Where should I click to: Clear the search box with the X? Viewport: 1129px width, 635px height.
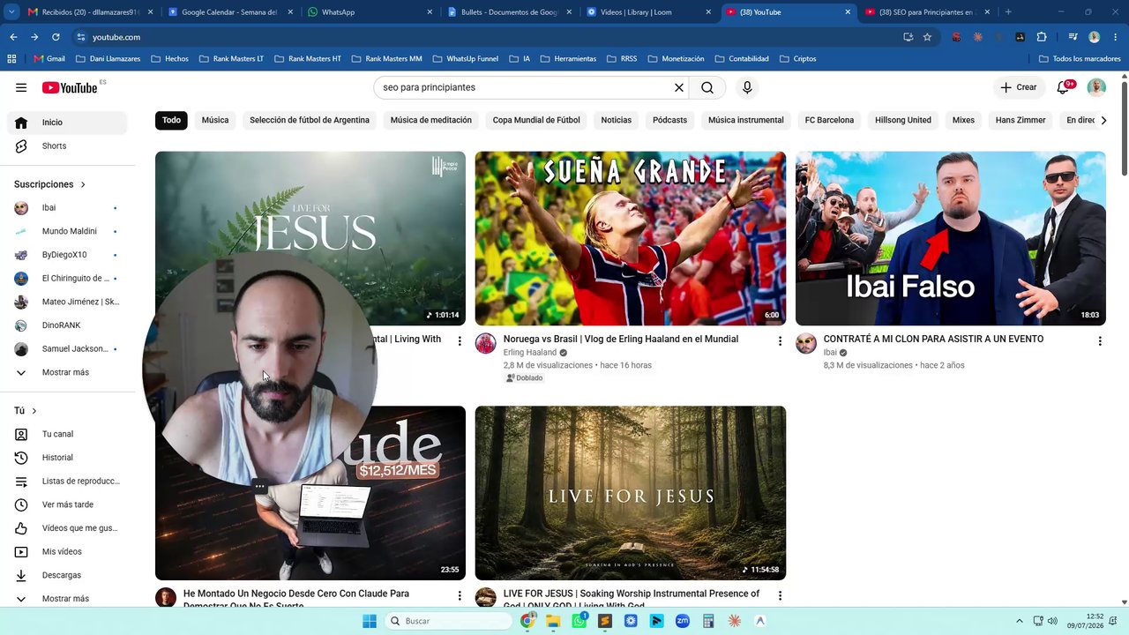coord(679,87)
